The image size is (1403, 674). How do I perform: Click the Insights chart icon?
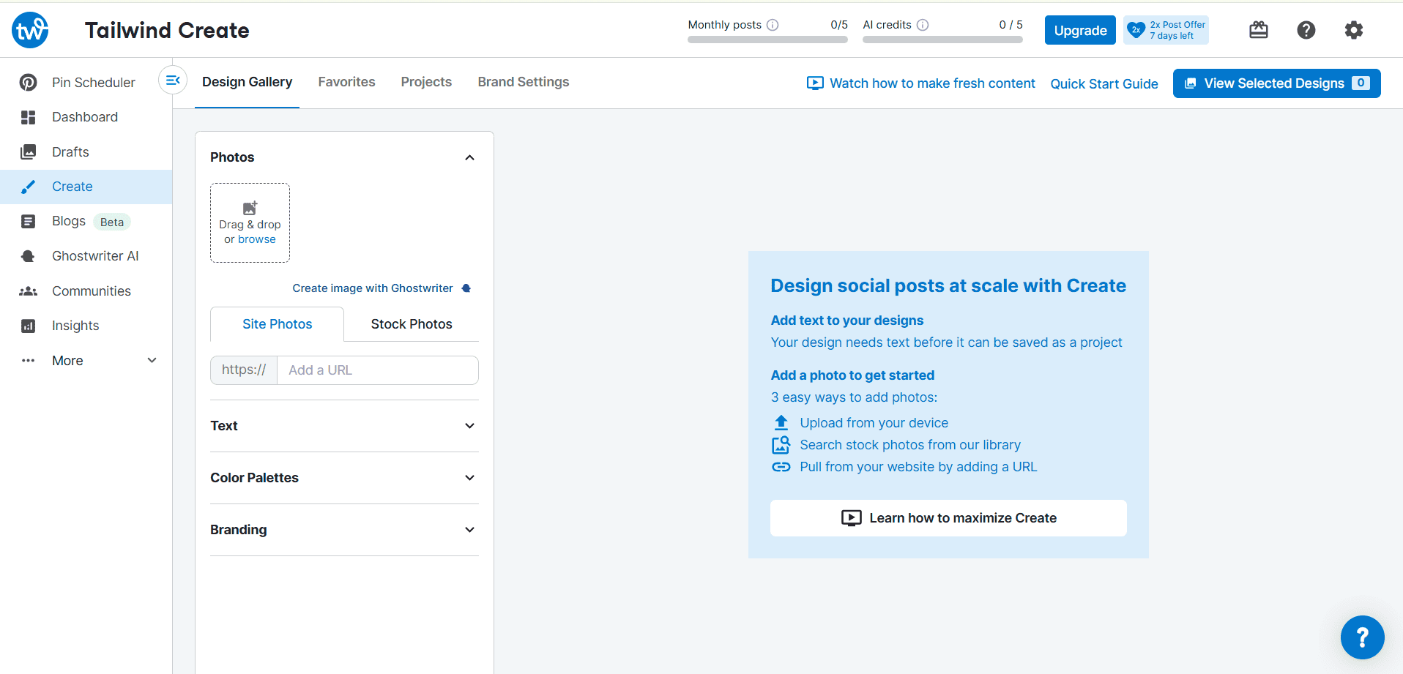(x=28, y=326)
